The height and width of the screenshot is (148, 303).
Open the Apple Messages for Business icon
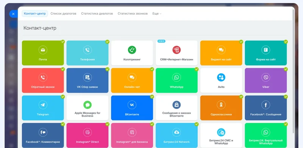click(x=87, y=105)
